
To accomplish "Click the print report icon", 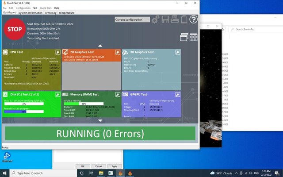I will pyautogui.click(x=174, y=19).
